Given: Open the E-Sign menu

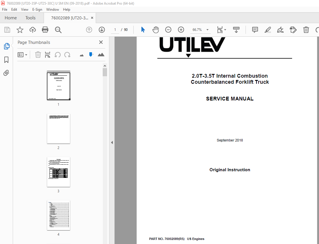Looking at the screenshot, I should [x=37, y=10].
